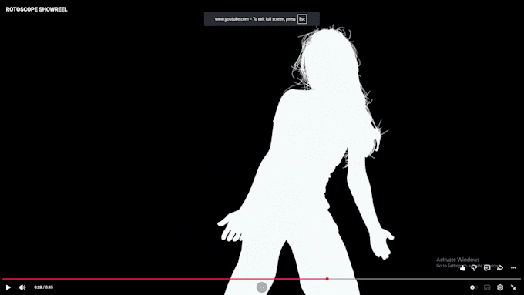Seek to the unplayed grey part of the progress bar
Screen dimensions: 524x295
[x=425, y=279]
